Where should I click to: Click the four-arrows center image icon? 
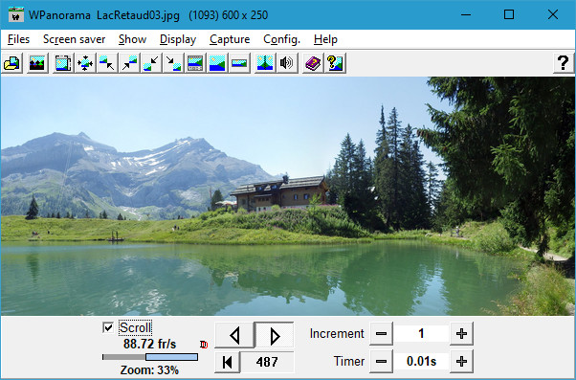tap(85, 63)
